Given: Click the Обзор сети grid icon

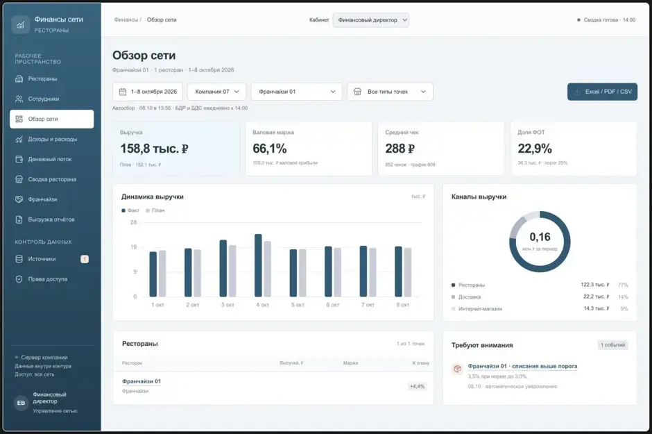Looking at the screenshot, I should [19, 119].
